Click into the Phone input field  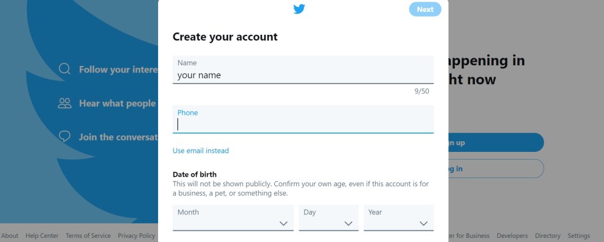pos(303,124)
